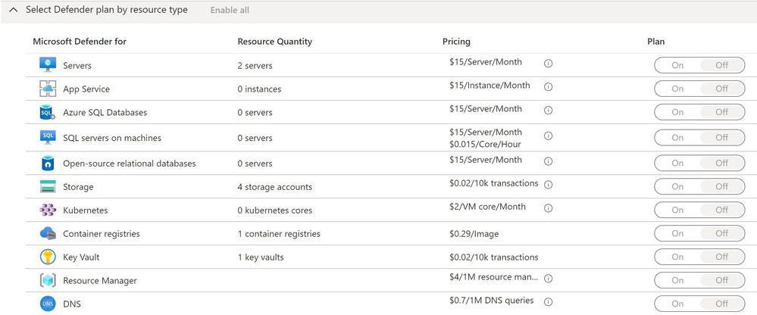The height and width of the screenshot is (315, 757).
Task: Click the Pricing column header
Action: (456, 42)
